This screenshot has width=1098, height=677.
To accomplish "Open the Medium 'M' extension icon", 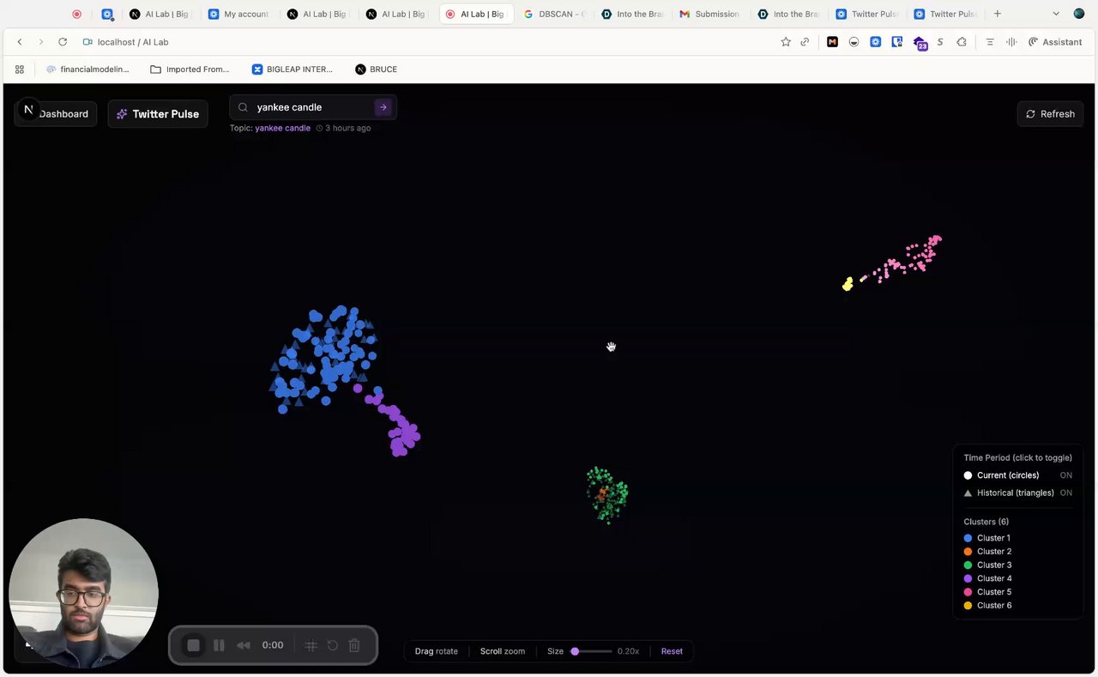I will pos(832,42).
